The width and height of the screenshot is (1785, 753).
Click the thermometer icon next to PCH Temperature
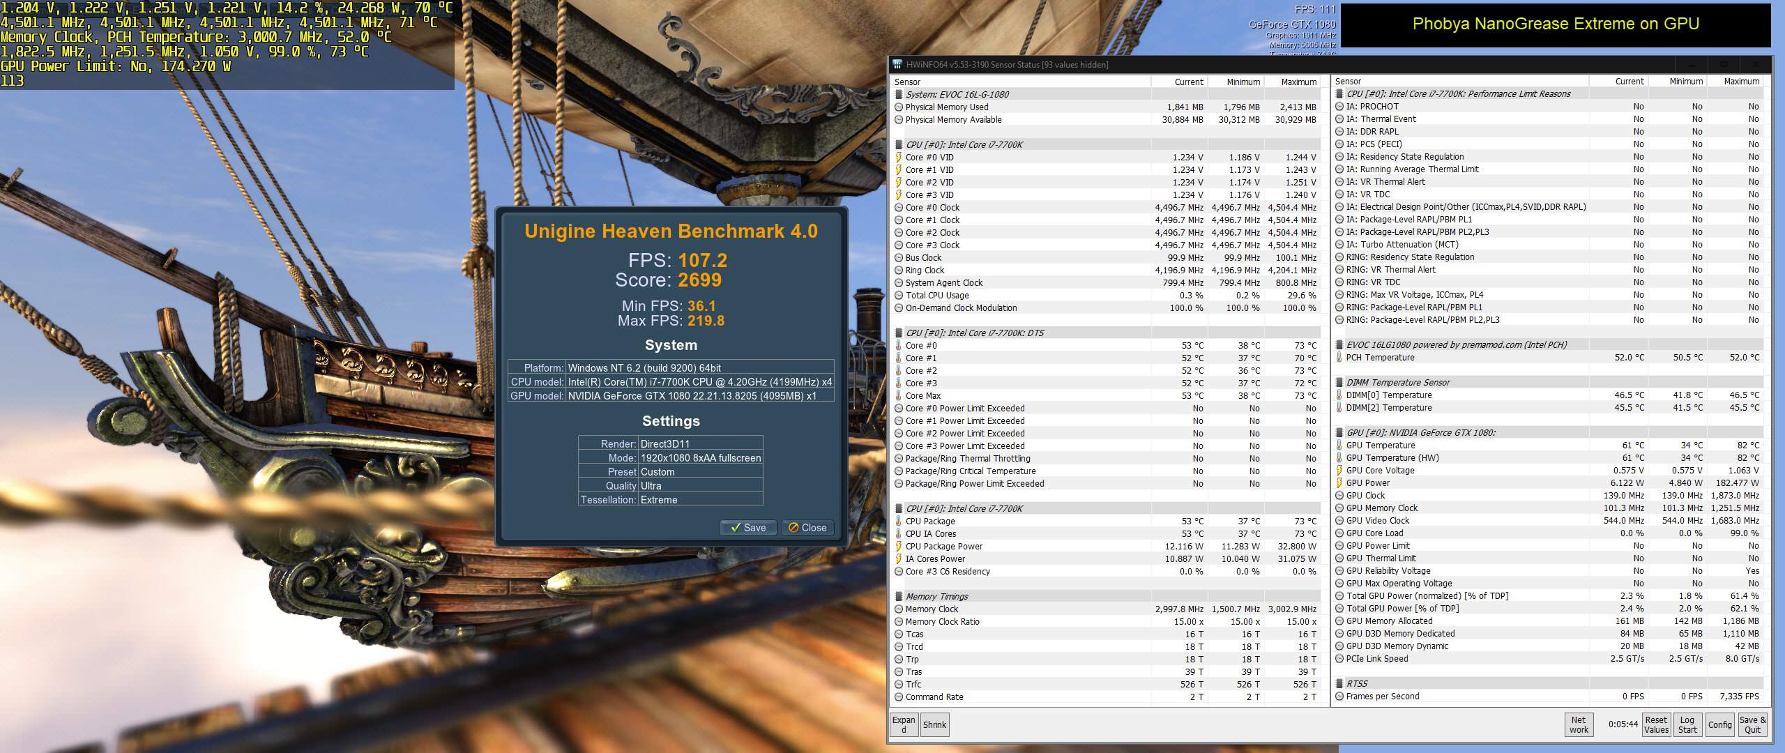coord(1339,358)
